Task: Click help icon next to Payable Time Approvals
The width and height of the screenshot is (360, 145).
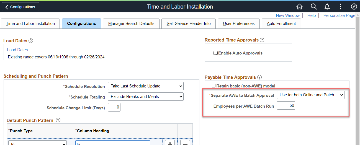Action: (x=259, y=77)
